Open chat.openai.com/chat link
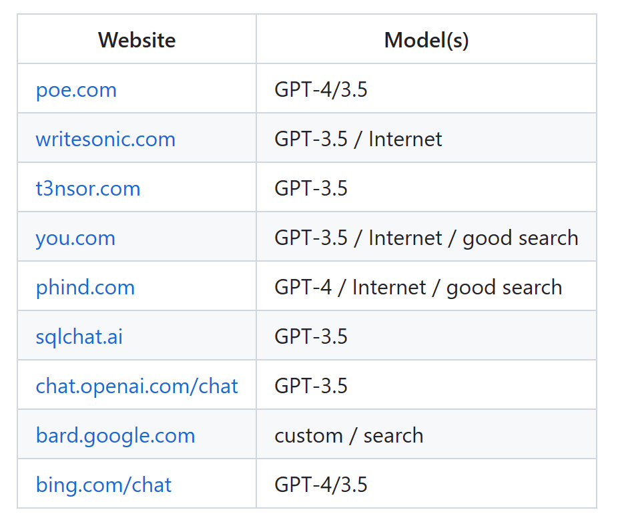The height and width of the screenshot is (526, 628). tap(137, 386)
